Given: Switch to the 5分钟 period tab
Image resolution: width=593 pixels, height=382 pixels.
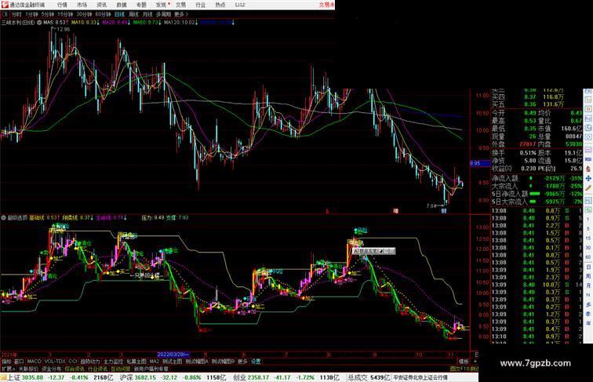Looking at the screenshot, I should 48,14.
